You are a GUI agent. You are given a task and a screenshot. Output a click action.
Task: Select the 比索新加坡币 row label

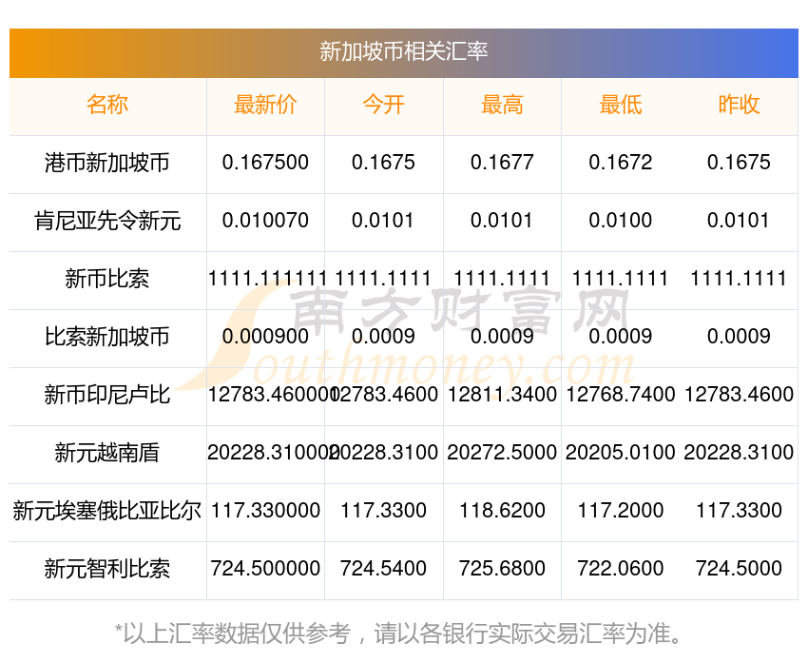[107, 337]
